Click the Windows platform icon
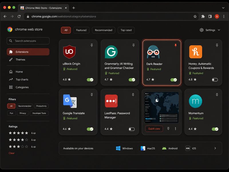Viewport: 229px width, 172px height. 118,148
